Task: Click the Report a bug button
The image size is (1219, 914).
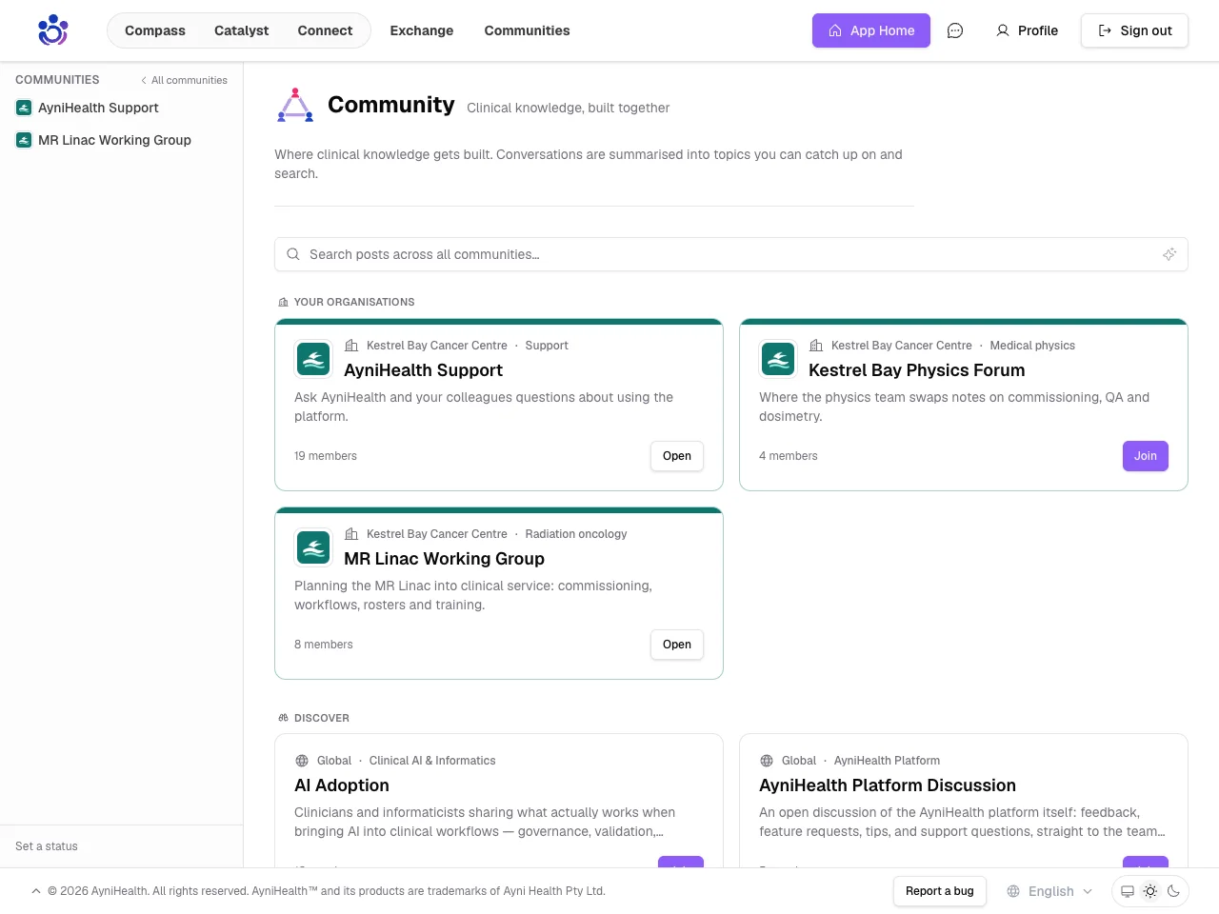Action: (x=940, y=891)
